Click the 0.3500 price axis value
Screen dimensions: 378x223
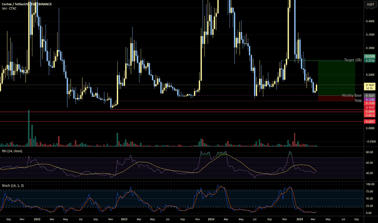pos(370,34)
